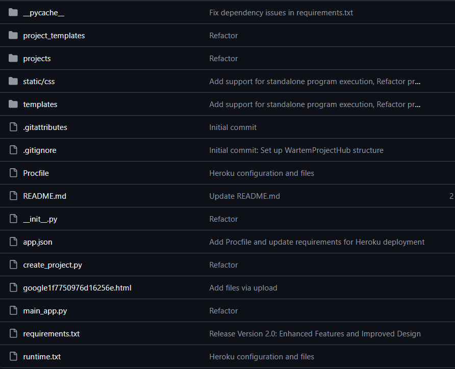The height and width of the screenshot is (369, 455).
Task: Click the file icon beside runtime.txt
Action: click(13, 356)
